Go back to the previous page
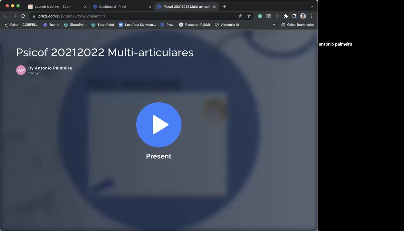 pos(6,16)
